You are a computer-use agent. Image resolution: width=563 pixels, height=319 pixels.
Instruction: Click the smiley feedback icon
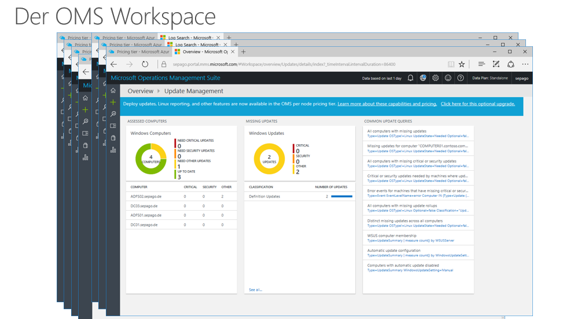(448, 78)
